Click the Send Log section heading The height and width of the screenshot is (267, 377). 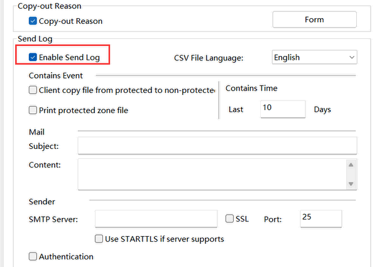click(35, 40)
